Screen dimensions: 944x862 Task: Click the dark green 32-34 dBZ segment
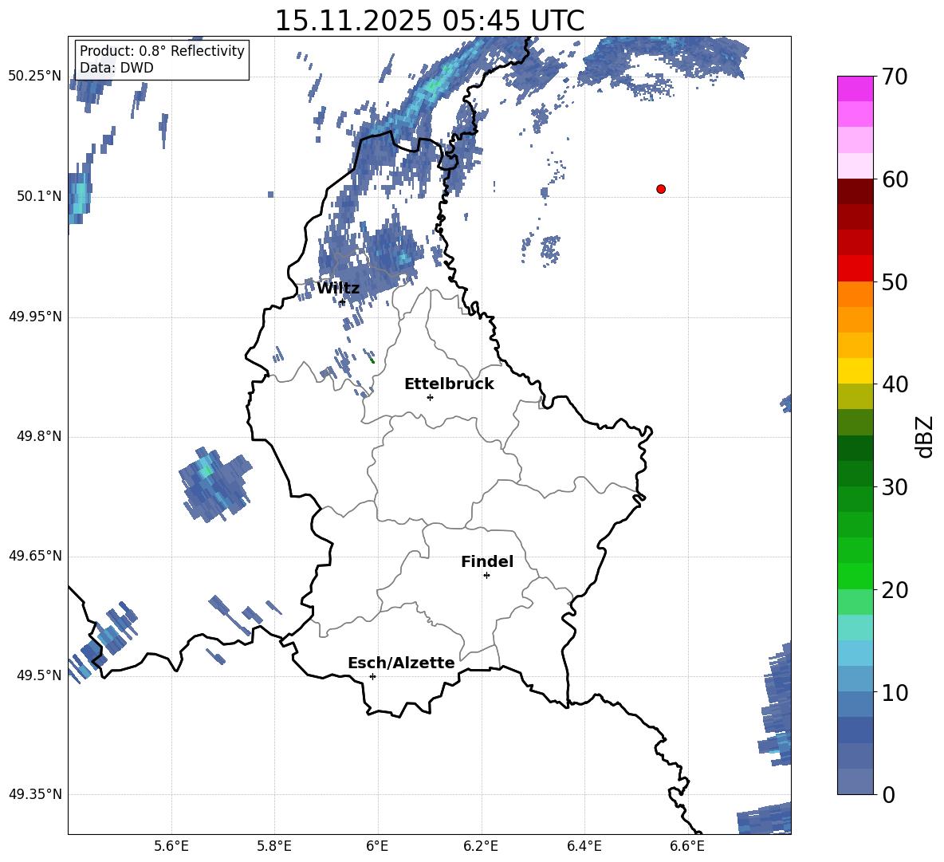tap(855, 448)
